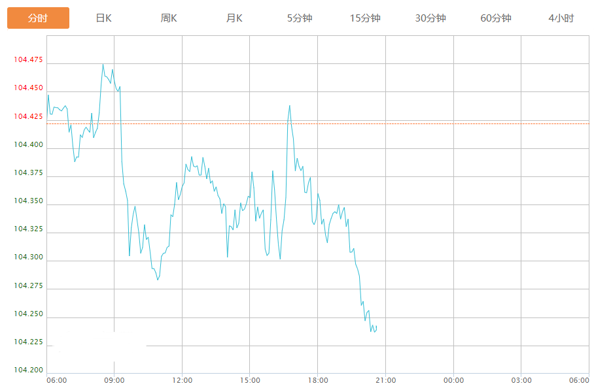The image size is (594, 390).
Task: Choose the 15分钟 interval tab
Action: [x=365, y=18]
